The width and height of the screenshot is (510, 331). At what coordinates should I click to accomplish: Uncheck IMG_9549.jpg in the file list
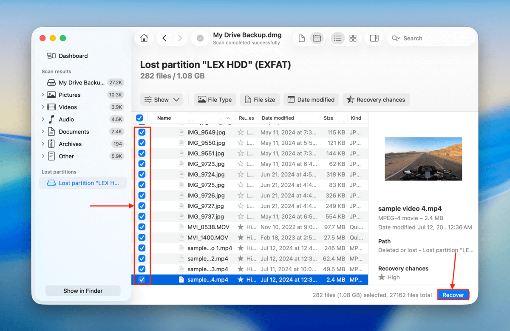tap(142, 132)
